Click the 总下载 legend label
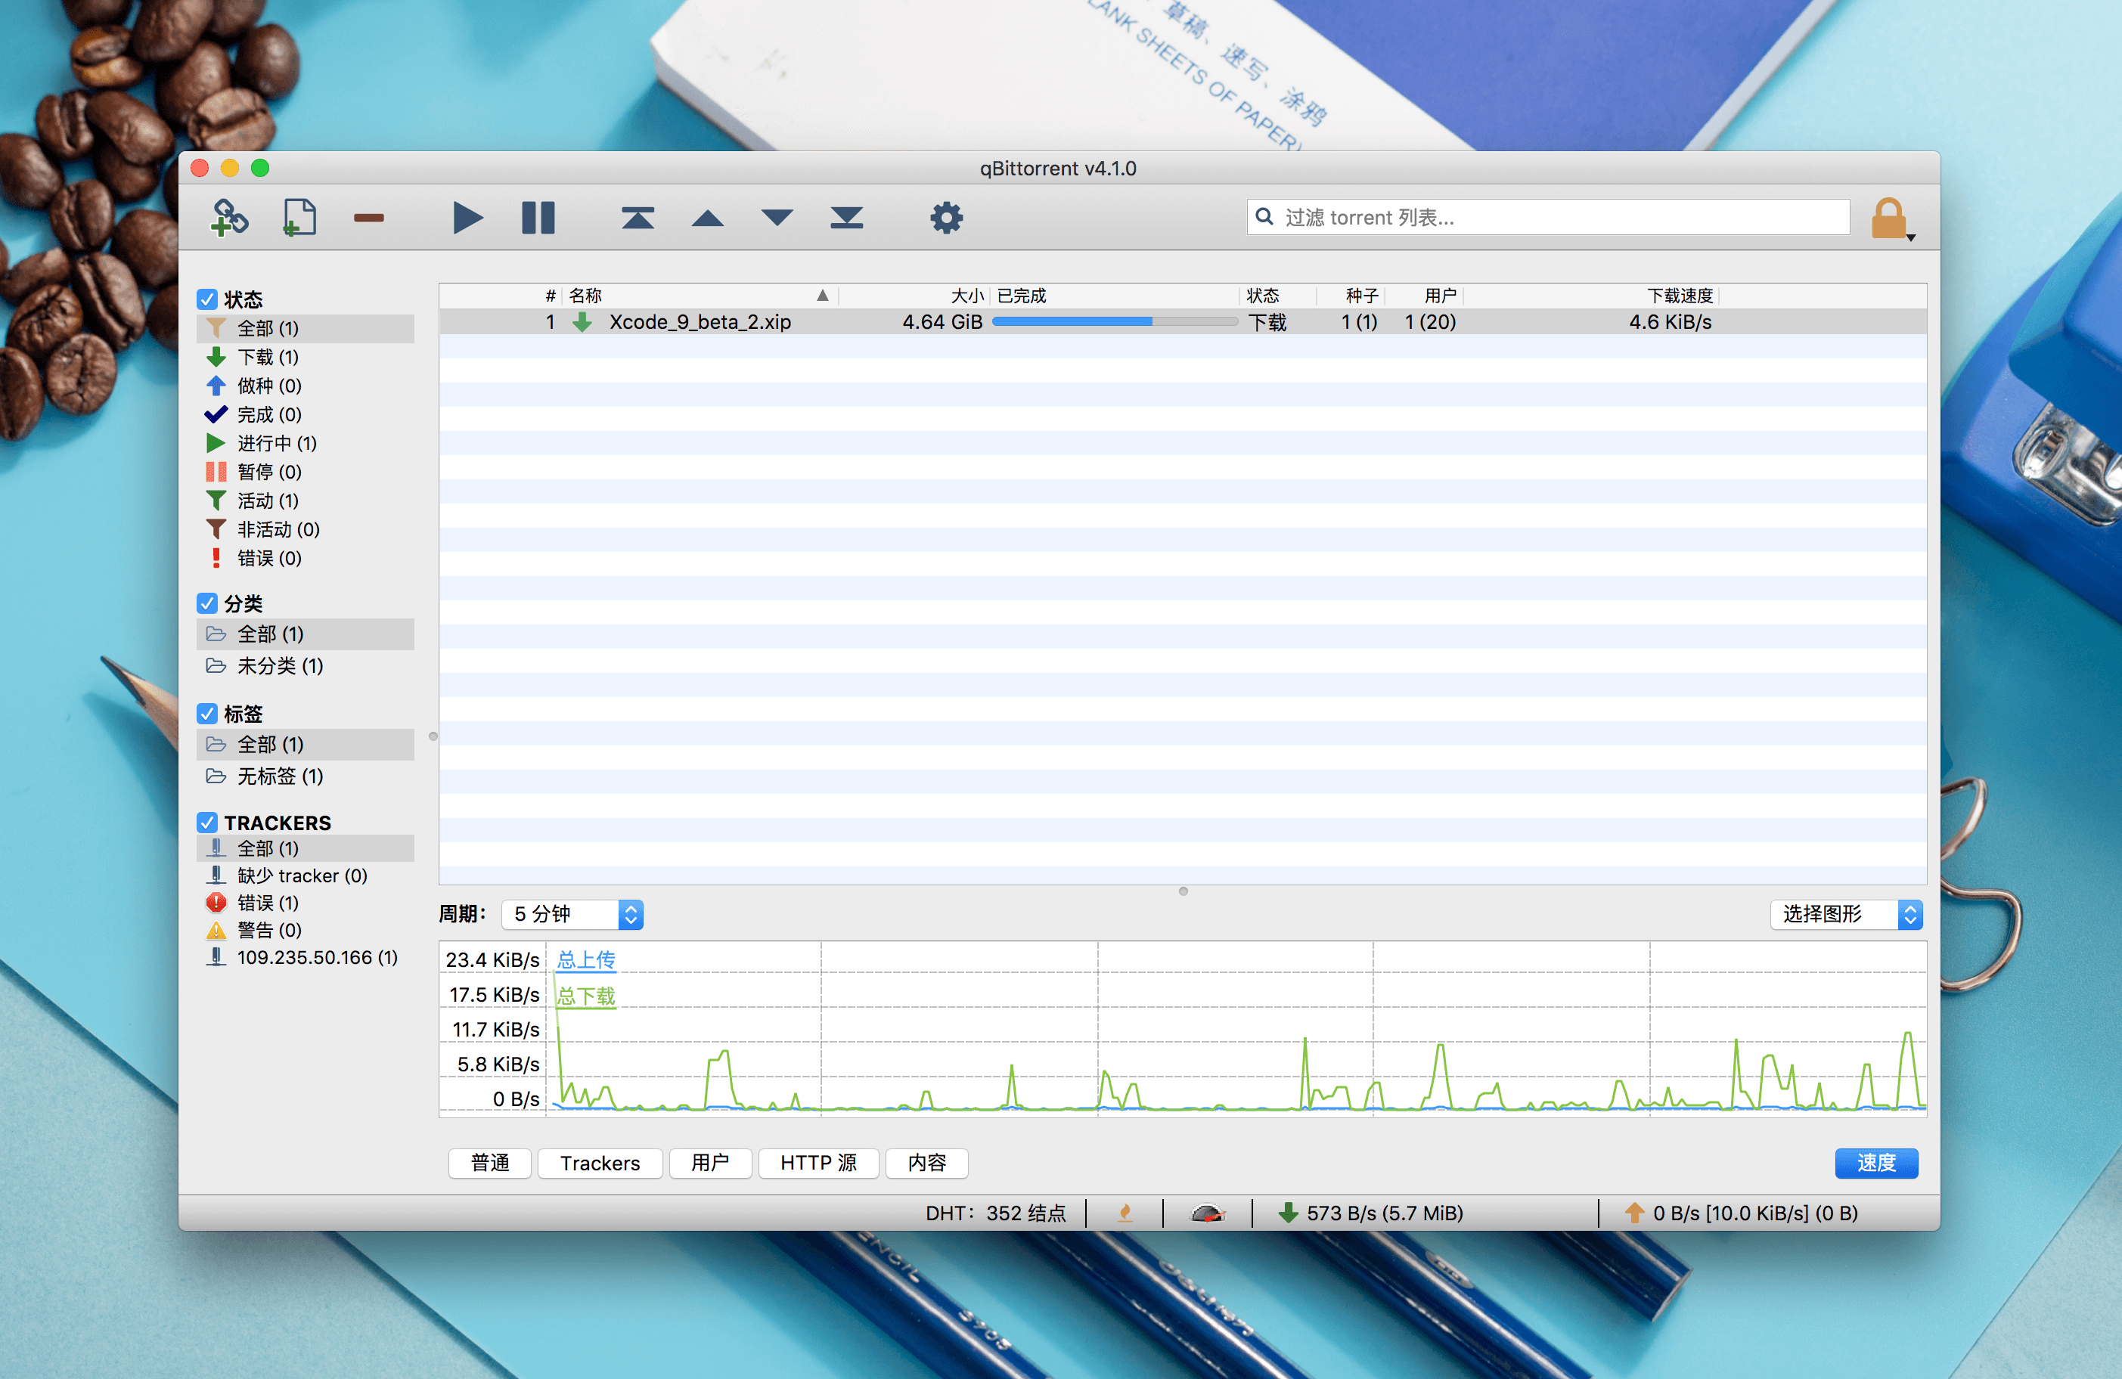The height and width of the screenshot is (1379, 2122). coord(586,996)
